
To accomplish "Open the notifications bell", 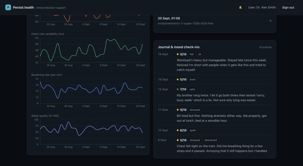I will [240, 8].
